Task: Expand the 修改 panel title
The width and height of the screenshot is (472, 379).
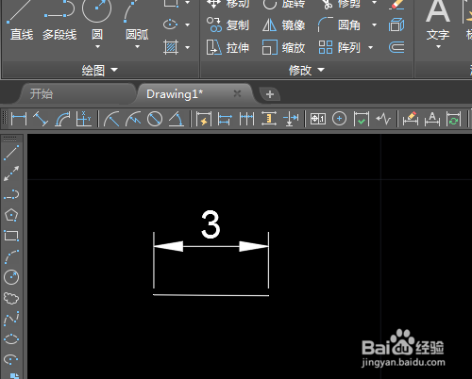Action: click(307, 70)
